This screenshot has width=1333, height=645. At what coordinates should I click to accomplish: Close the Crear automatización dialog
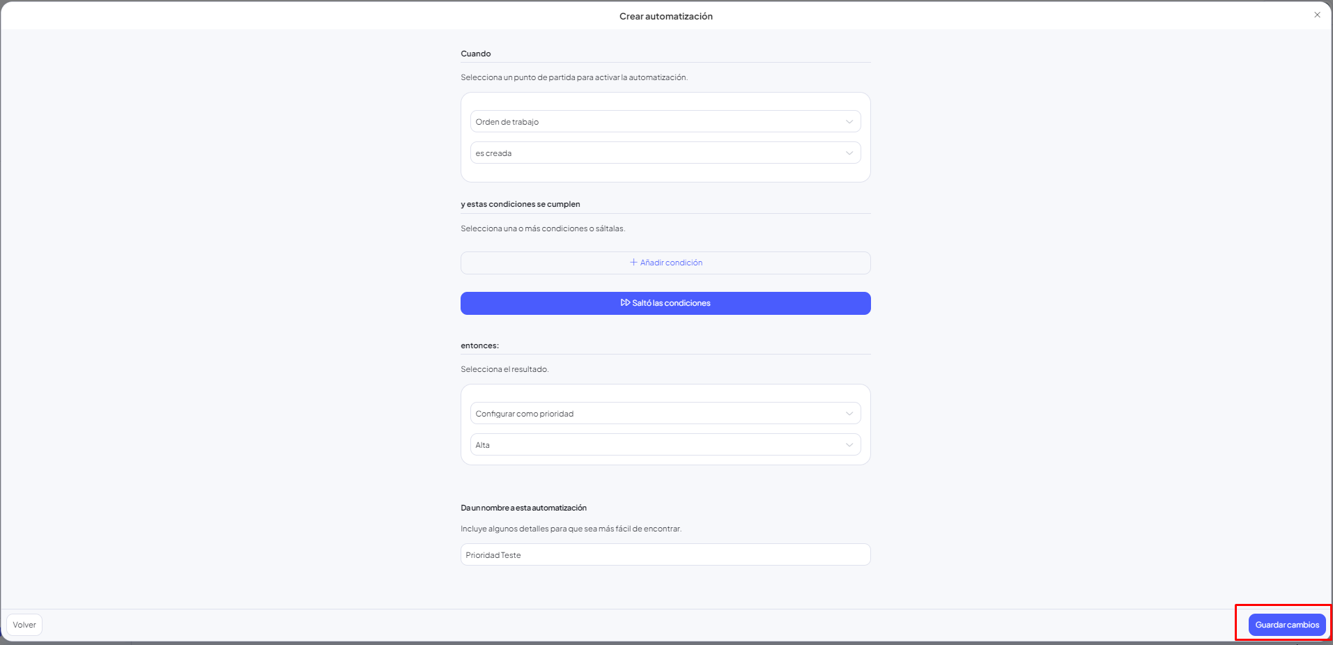[x=1317, y=15]
